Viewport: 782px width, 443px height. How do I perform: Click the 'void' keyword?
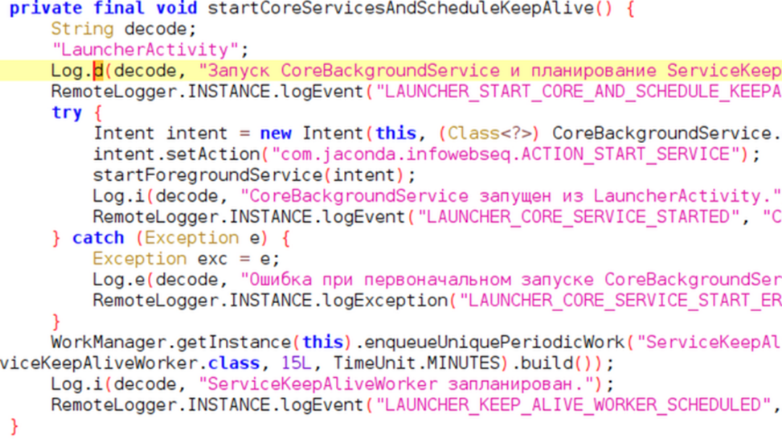pos(177,9)
